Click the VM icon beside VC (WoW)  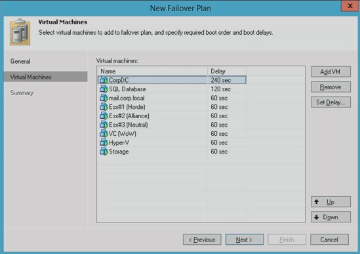[x=104, y=134]
